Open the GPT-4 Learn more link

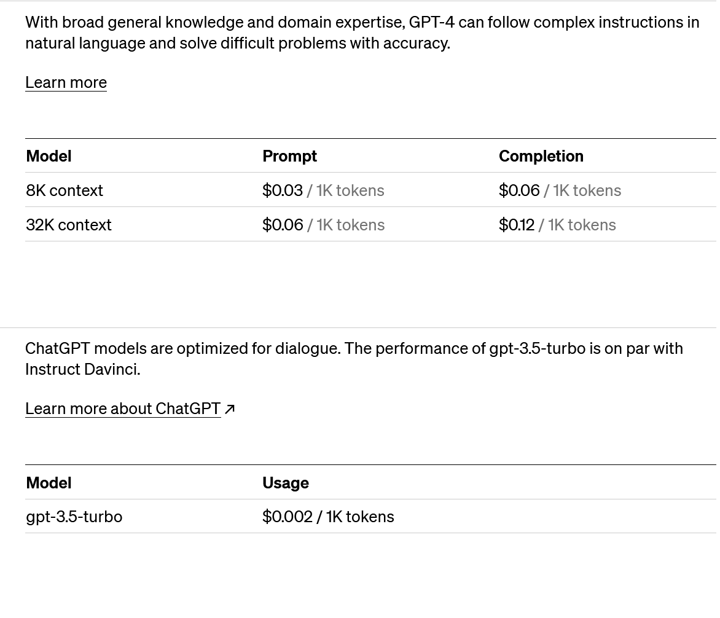click(66, 83)
